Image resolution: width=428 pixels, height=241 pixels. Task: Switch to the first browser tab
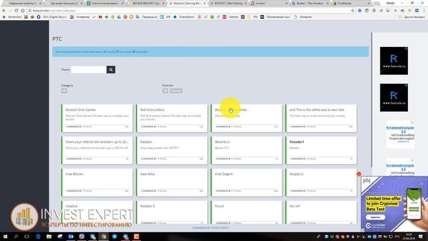[x=22, y=3]
